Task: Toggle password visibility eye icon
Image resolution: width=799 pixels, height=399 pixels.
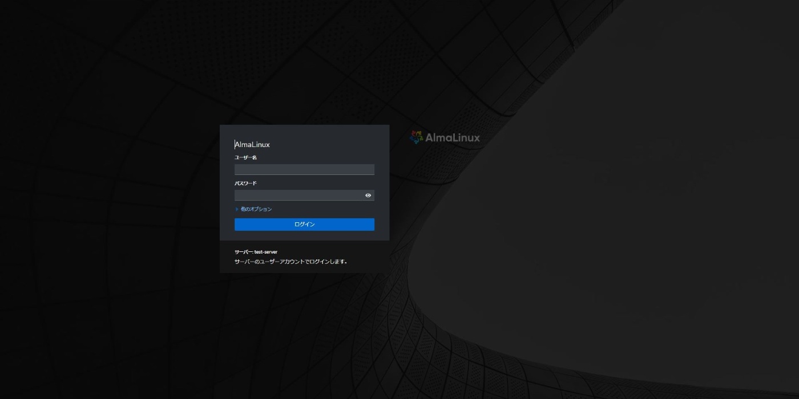Action: click(368, 196)
